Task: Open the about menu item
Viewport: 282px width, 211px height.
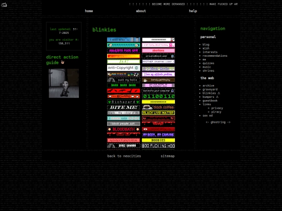Action: tap(141, 11)
